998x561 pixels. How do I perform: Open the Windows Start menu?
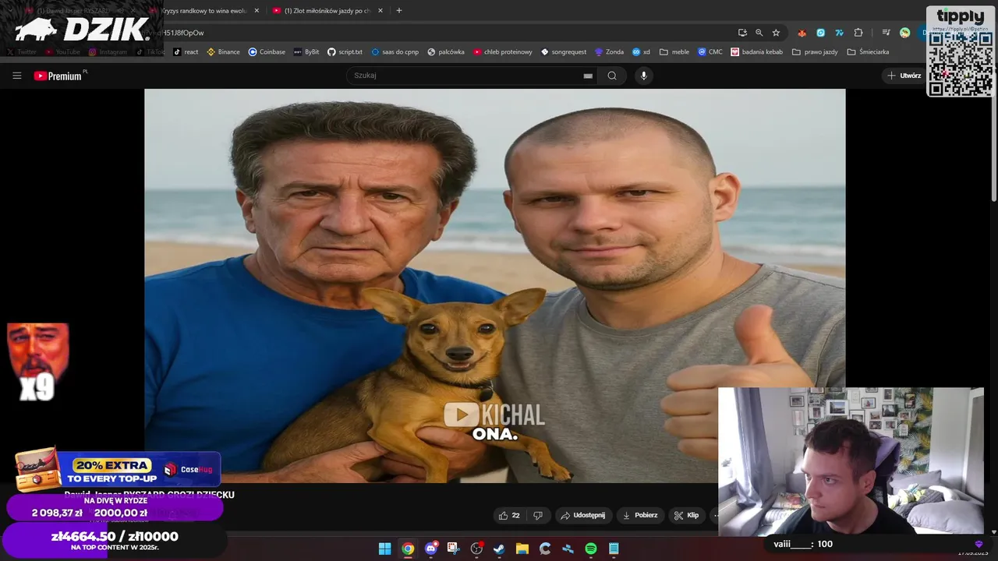click(x=384, y=549)
